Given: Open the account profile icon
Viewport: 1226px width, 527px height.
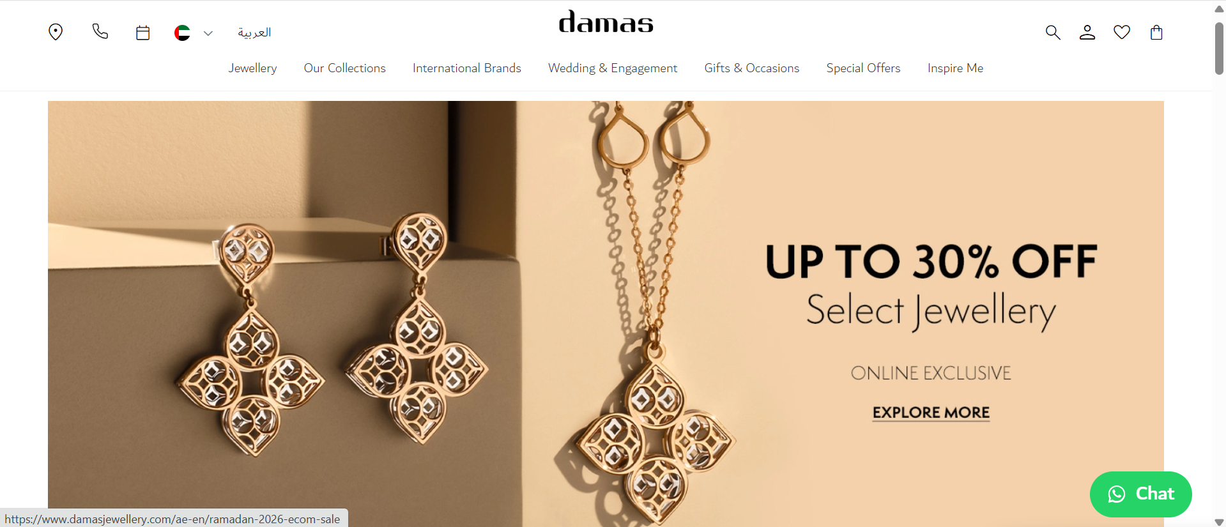Looking at the screenshot, I should [1087, 32].
